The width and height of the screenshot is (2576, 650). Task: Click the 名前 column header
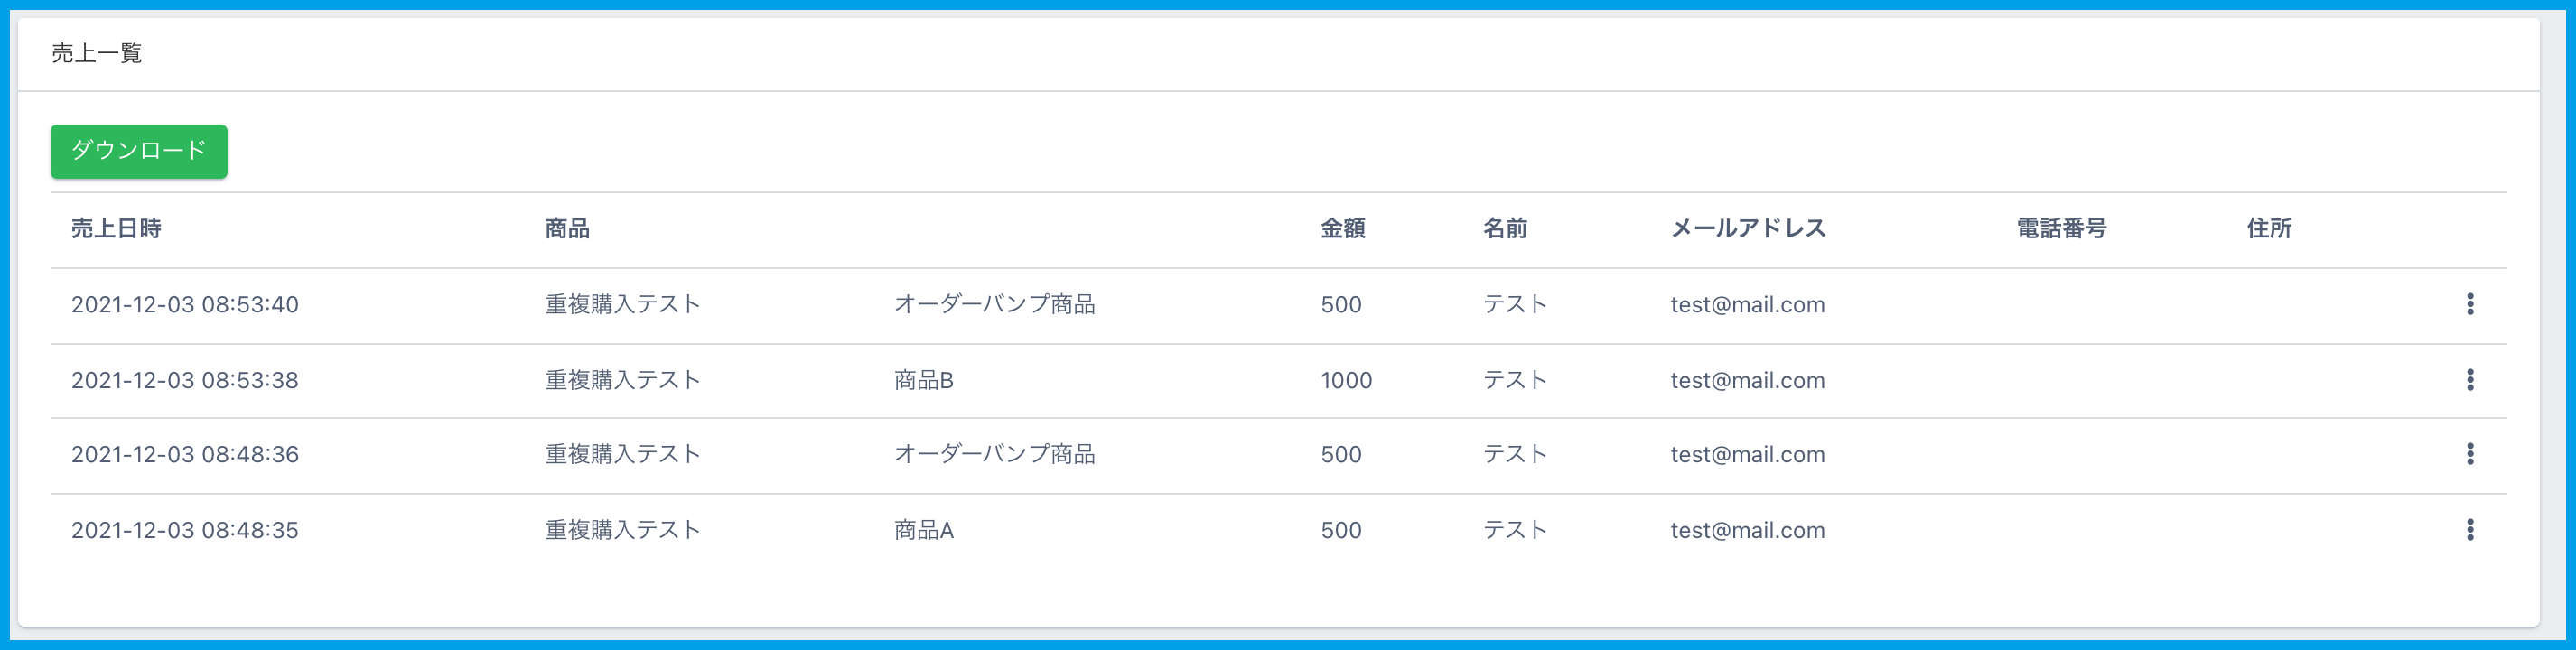tap(1505, 229)
